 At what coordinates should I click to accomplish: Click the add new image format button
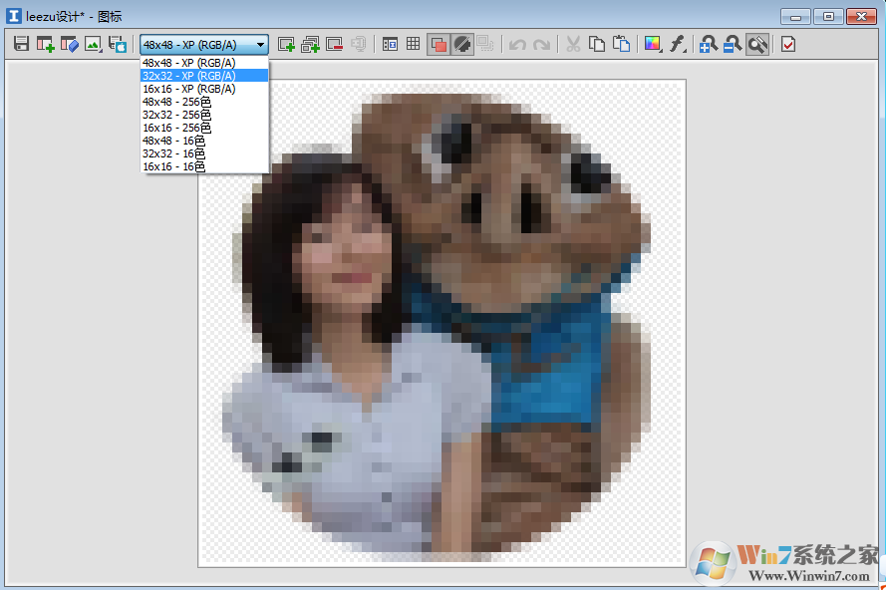pos(286,44)
